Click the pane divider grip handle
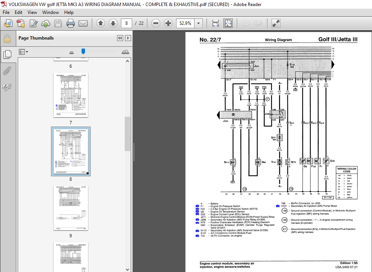Screen dimensions: 372x272 tap(134, 152)
